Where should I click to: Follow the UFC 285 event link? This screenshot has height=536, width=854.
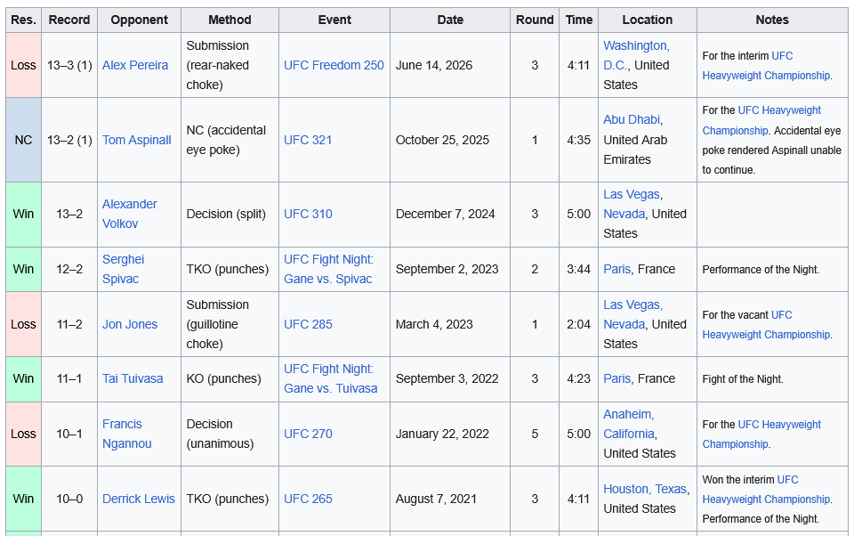click(308, 324)
